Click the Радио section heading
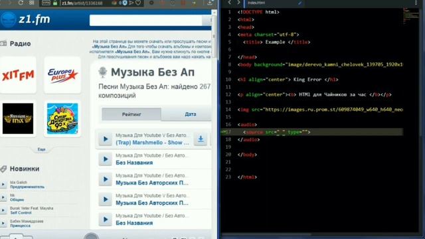Image resolution: width=425 pixels, height=239 pixels. [x=20, y=44]
